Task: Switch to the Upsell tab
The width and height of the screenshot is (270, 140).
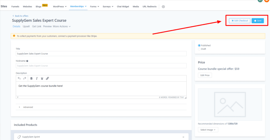Action: (26, 26)
